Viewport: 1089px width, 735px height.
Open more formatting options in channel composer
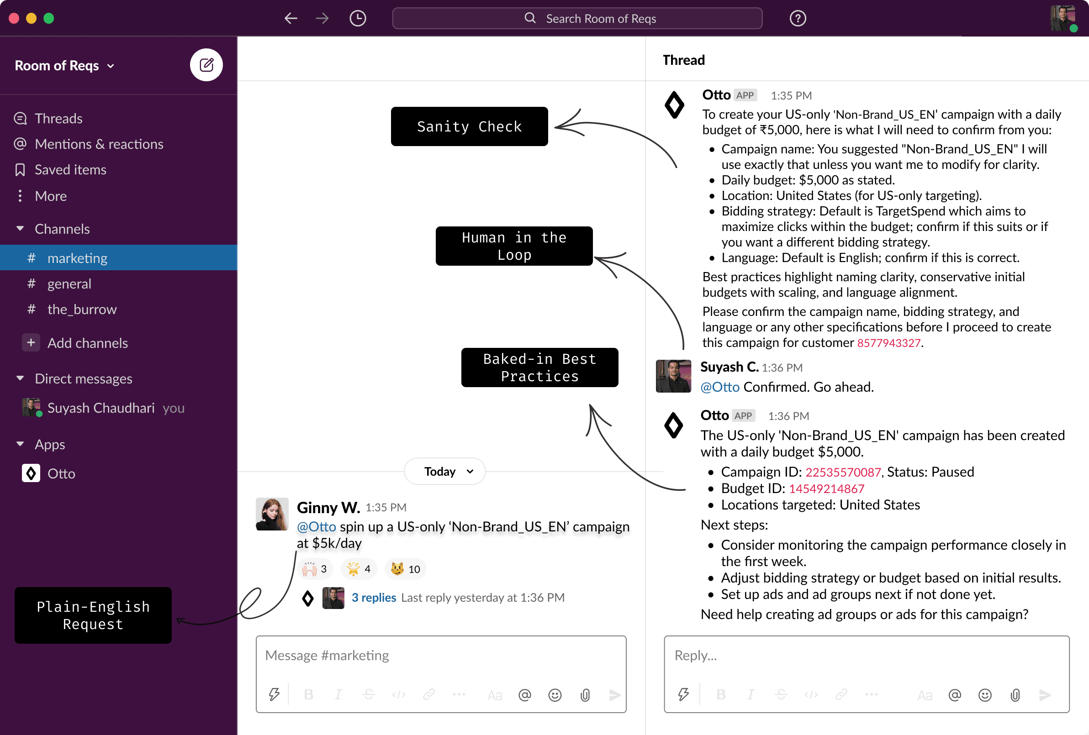point(459,694)
